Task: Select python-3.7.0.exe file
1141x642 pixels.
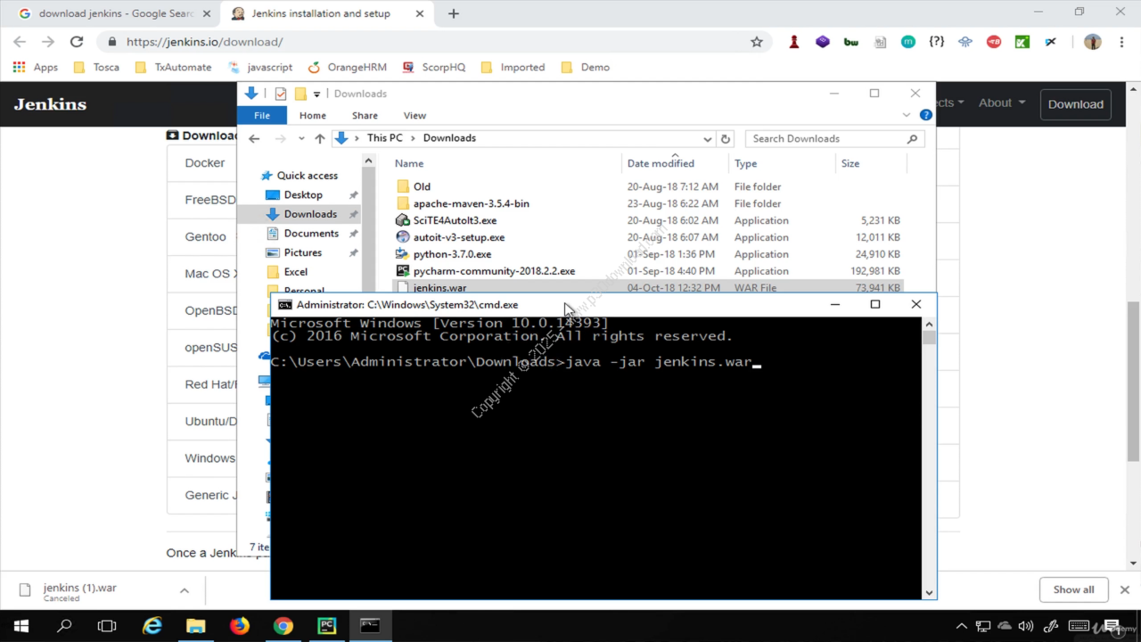Action: coord(452,254)
